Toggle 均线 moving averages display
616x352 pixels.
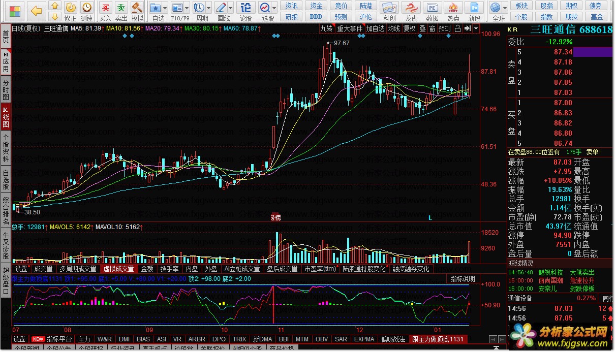[x=393, y=28]
